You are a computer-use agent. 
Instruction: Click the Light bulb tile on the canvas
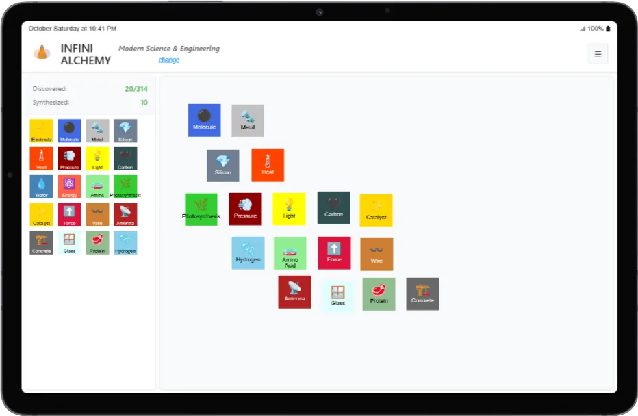289,209
